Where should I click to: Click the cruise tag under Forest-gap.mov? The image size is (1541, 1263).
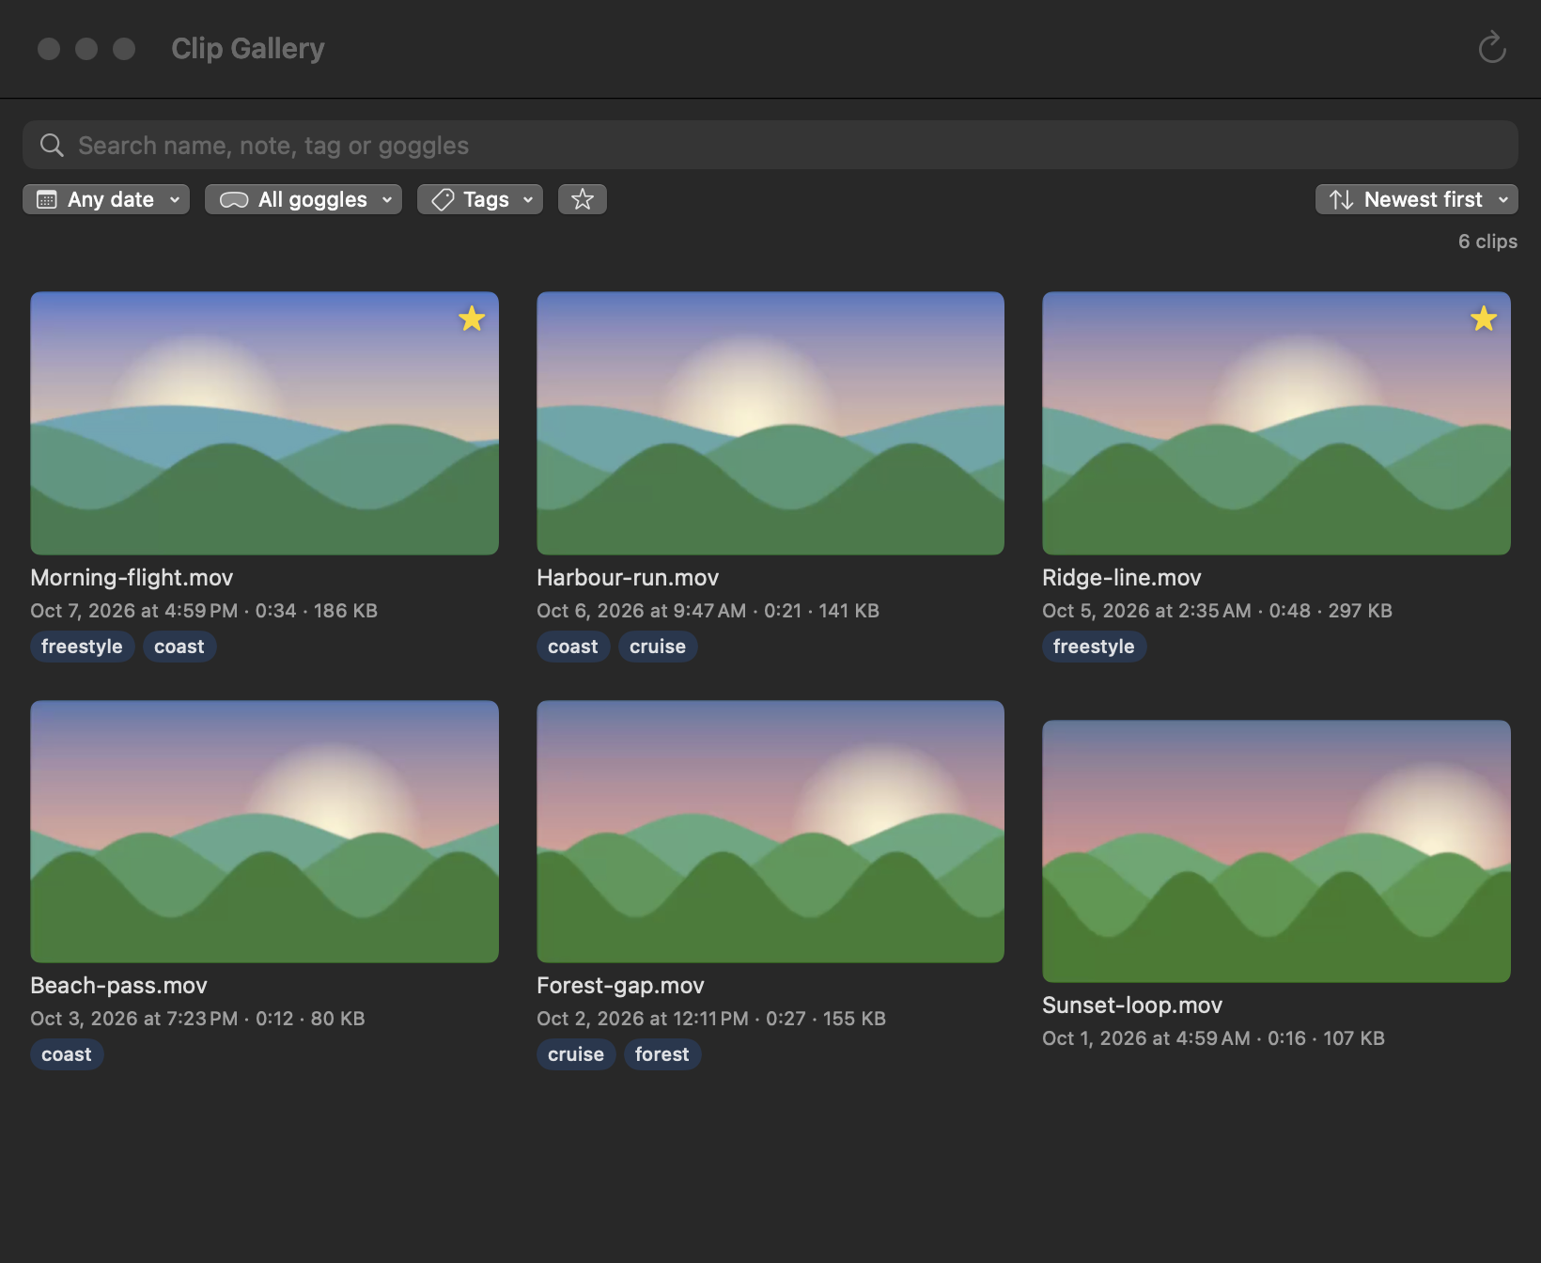pyautogui.click(x=576, y=1054)
